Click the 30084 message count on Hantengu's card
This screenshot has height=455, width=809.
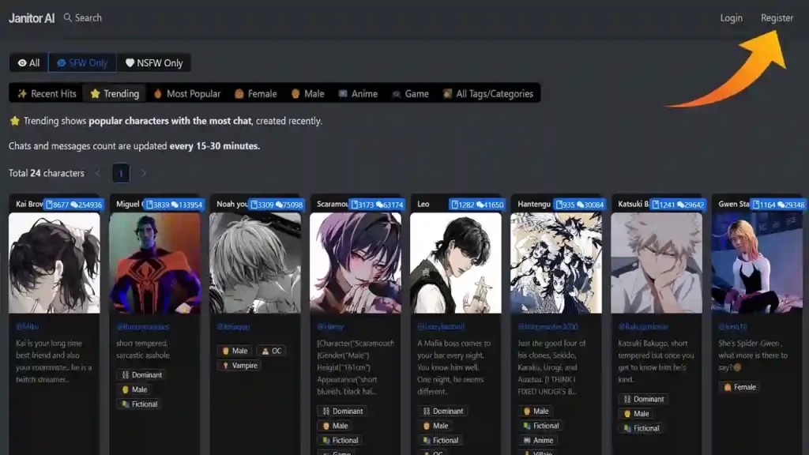point(590,205)
